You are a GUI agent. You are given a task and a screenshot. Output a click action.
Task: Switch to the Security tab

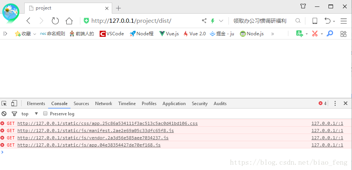pyautogui.click(x=200, y=104)
